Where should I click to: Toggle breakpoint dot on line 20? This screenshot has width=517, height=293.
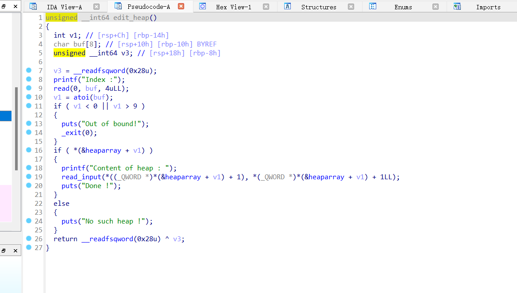(29, 185)
